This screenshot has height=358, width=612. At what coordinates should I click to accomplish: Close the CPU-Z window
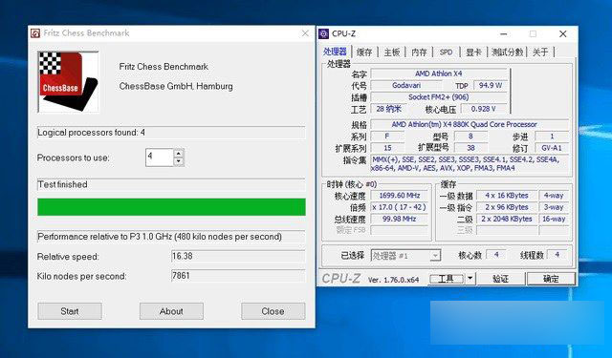[x=563, y=34]
